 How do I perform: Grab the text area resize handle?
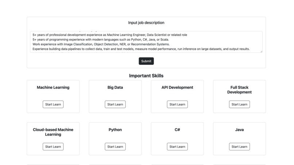(261, 51)
